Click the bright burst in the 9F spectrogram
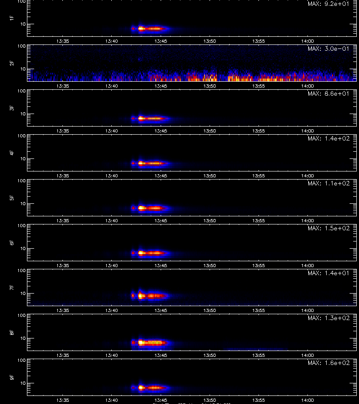 tap(150, 387)
